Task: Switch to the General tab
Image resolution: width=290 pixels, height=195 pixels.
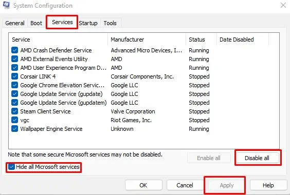Action: pos(15,23)
